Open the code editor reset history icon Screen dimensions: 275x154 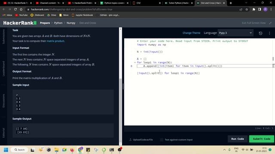(260, 33)
